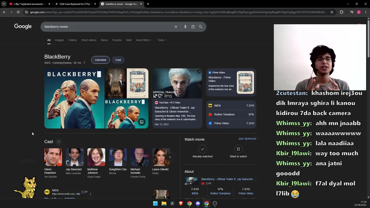Switch to first Chrome icon in taskbar
The height and width of the screenshot is (208, 370).
(x=189, y=203)
